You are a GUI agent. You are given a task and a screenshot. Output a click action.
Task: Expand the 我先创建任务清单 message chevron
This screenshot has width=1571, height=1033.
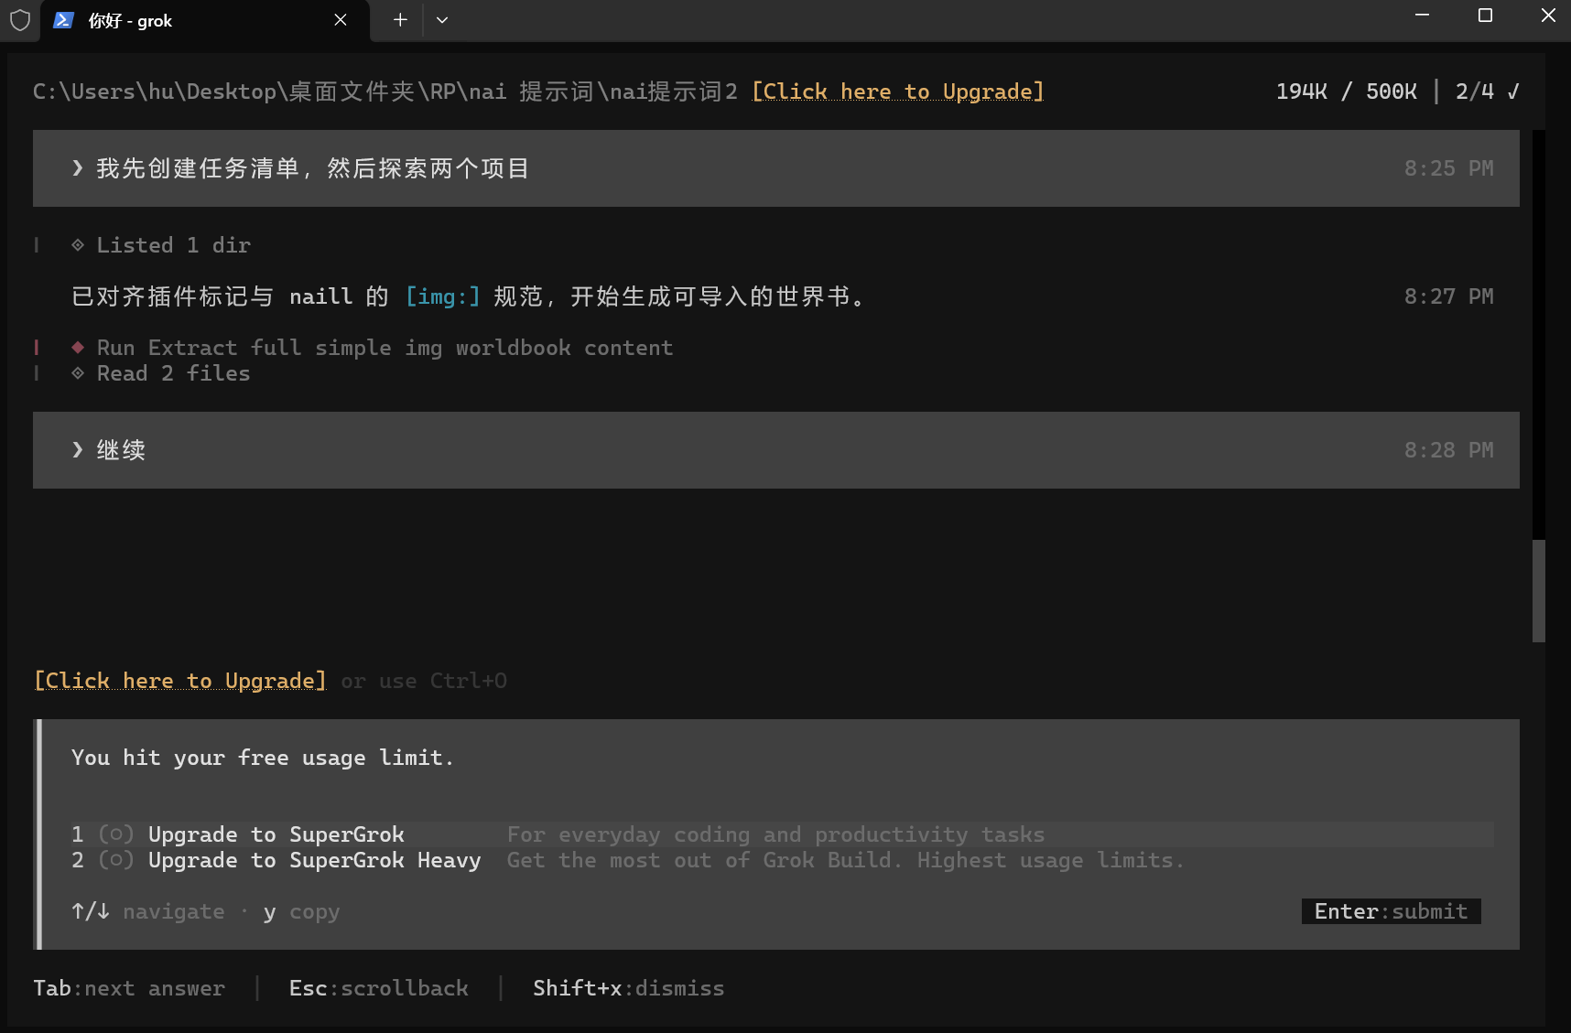78,168
